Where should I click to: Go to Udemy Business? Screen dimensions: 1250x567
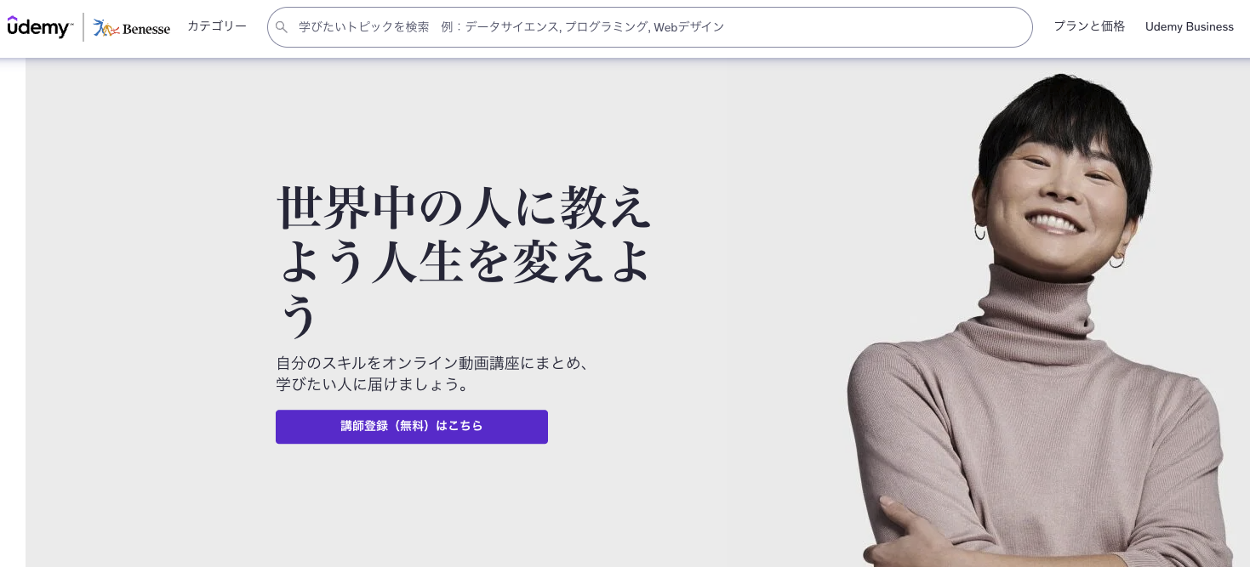1190,26
